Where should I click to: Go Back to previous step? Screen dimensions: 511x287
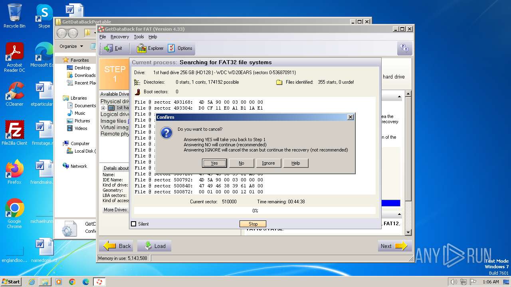117,246
